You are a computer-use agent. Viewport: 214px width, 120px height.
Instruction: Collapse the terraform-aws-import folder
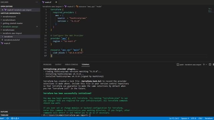click(x=12, y=33)
